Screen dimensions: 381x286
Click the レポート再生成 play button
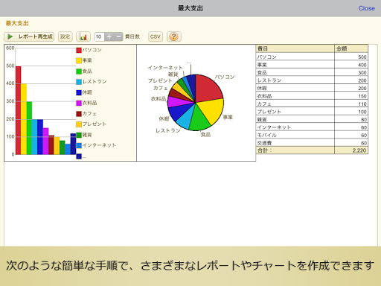click(x=29, y=36)
